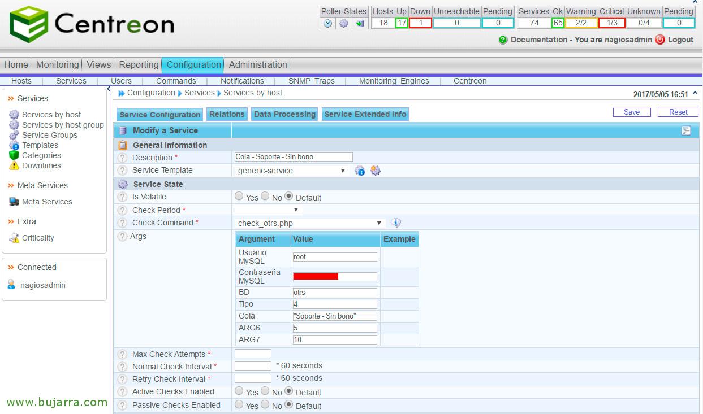Open the Administration main menu
The height and width of the screenshot is (414, 703).
pyautogui.click(x=258, y=64)
